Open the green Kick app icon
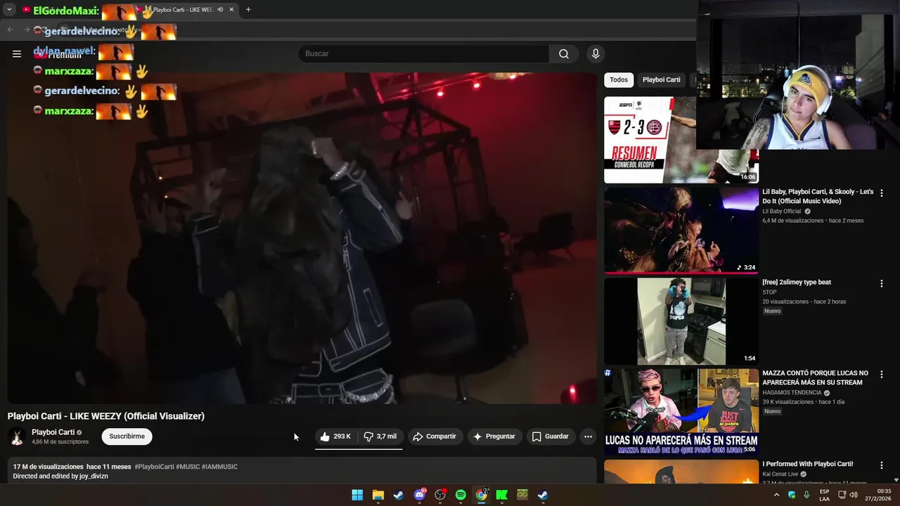This screenshot has height=506, width=900. click(x=501, y=495)
